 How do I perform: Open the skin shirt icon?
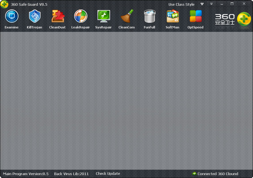[x=202, y=4]
